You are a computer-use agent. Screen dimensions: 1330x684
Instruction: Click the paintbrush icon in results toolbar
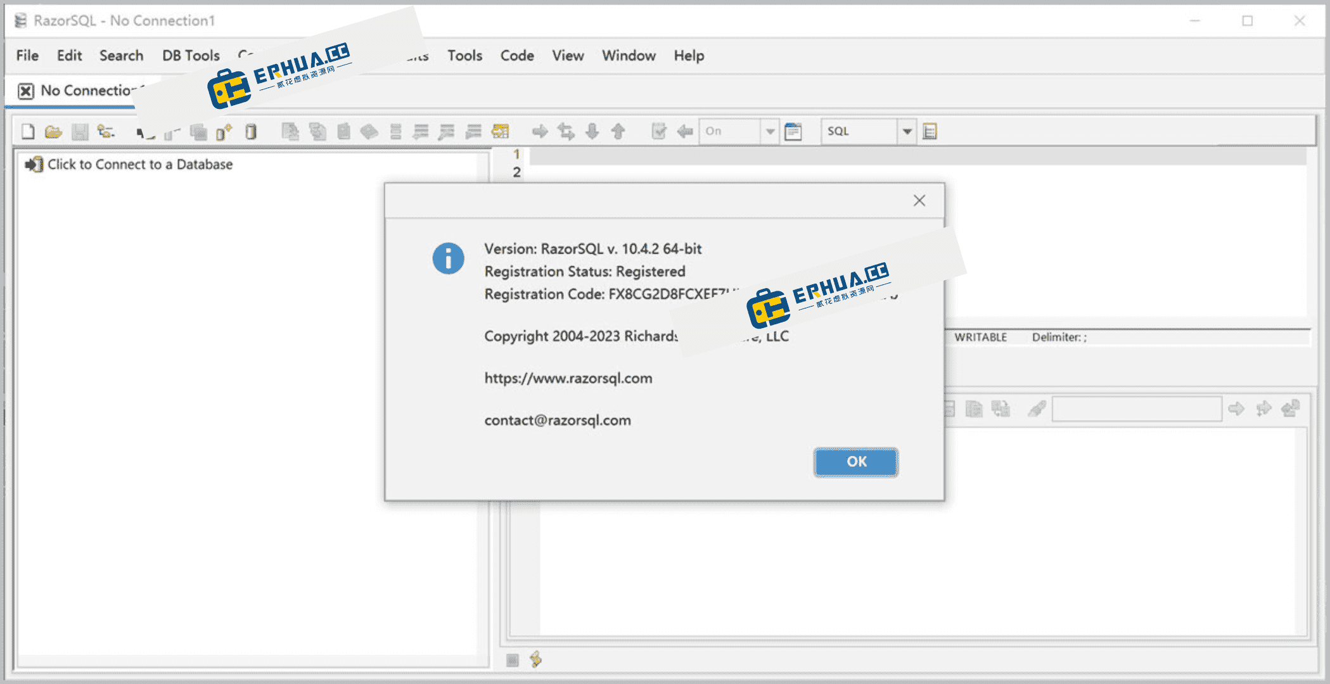pos(1037,409)
